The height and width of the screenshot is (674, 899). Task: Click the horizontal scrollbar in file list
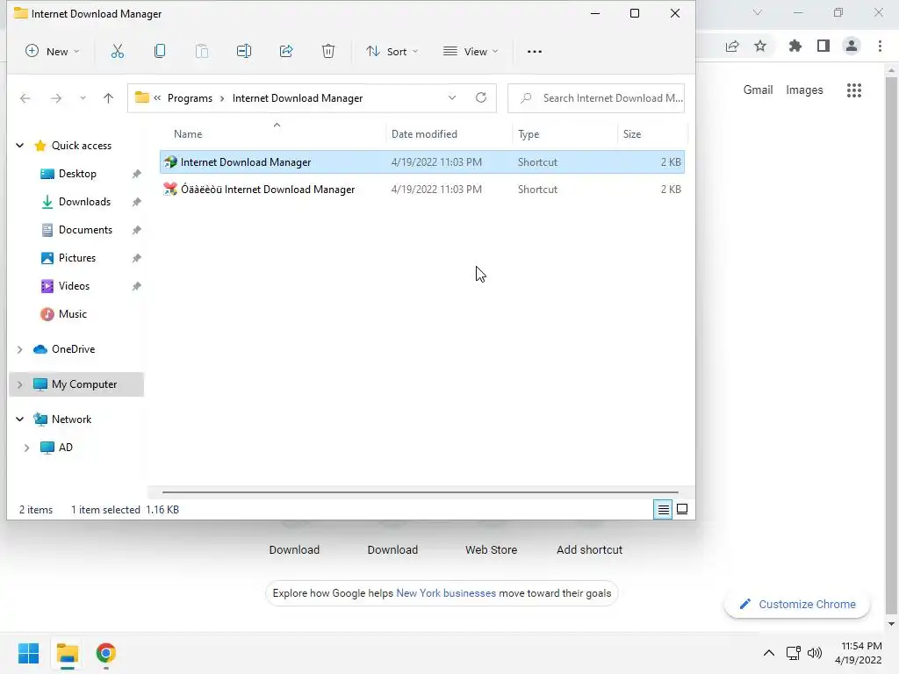coord(421,491)
